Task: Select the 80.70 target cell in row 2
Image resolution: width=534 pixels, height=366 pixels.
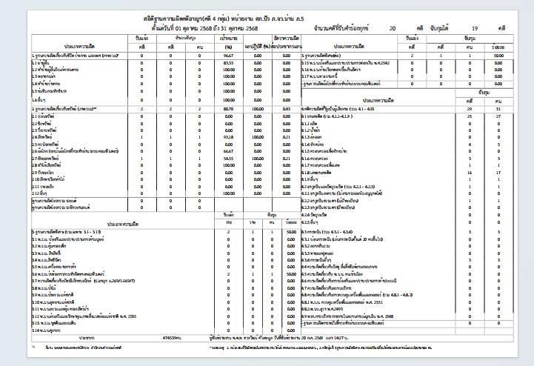Action: point(229,109)
